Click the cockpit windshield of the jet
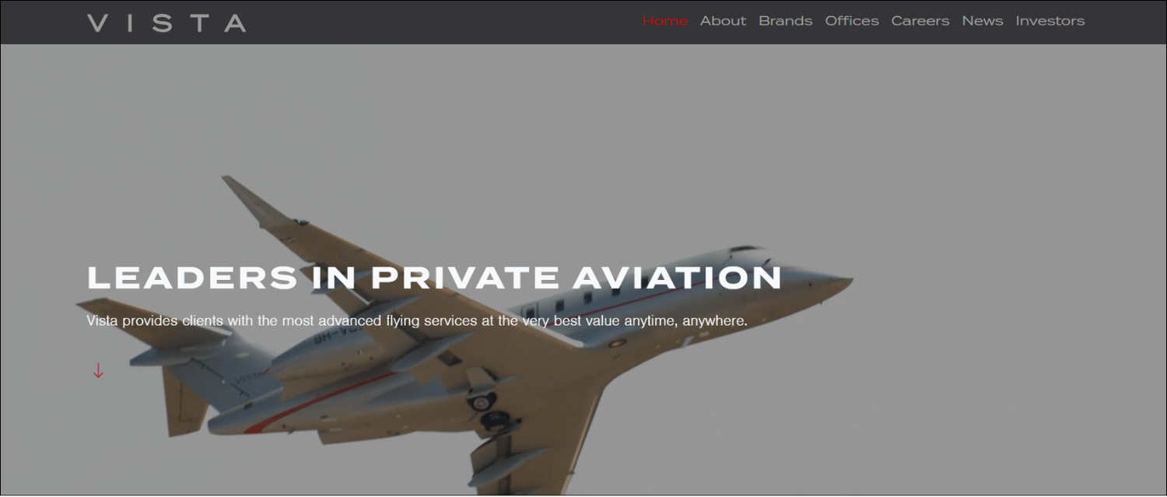The height and width of the screenshot is (497, 1167). [x=745, y=250]
